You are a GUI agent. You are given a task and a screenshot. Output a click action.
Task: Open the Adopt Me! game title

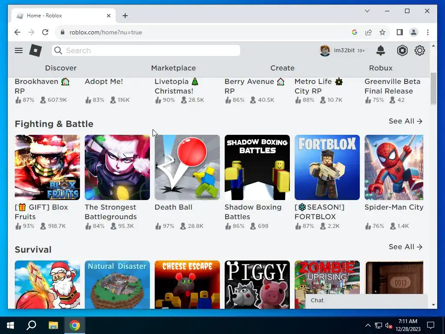pos(103,81)
